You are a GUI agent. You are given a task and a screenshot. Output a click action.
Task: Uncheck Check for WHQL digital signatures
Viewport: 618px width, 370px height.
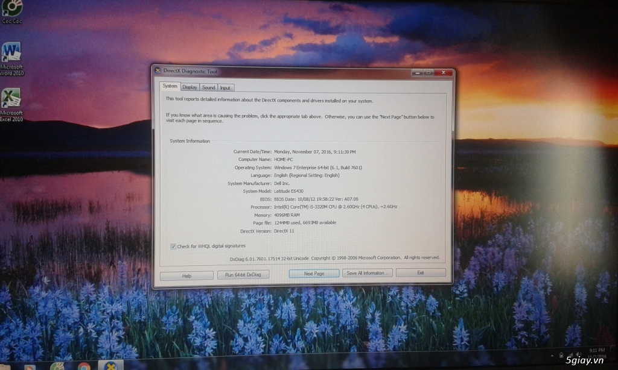point(173,246)
